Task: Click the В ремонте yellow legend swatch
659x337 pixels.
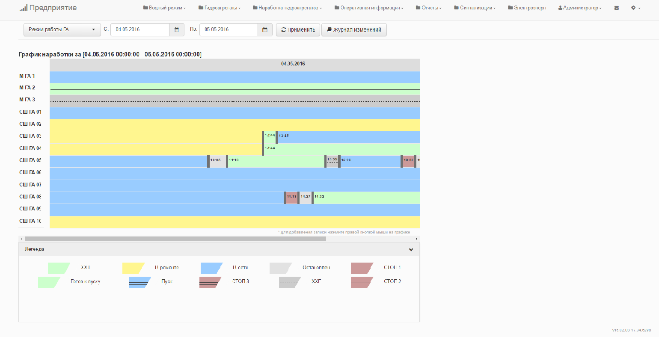Action: tap(133, 268)
